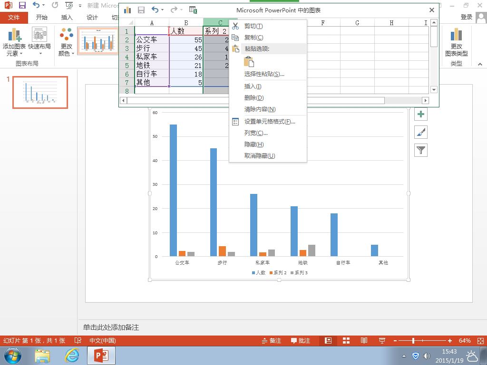Click 单击此处添加备注 notes area
The width and height of the screenshot is (487, 365).
click(111, 327)
